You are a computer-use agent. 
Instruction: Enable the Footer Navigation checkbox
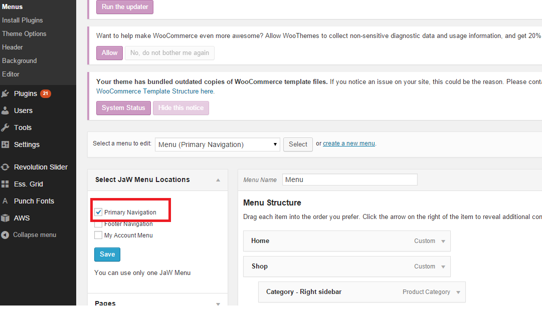coord(98,224)
